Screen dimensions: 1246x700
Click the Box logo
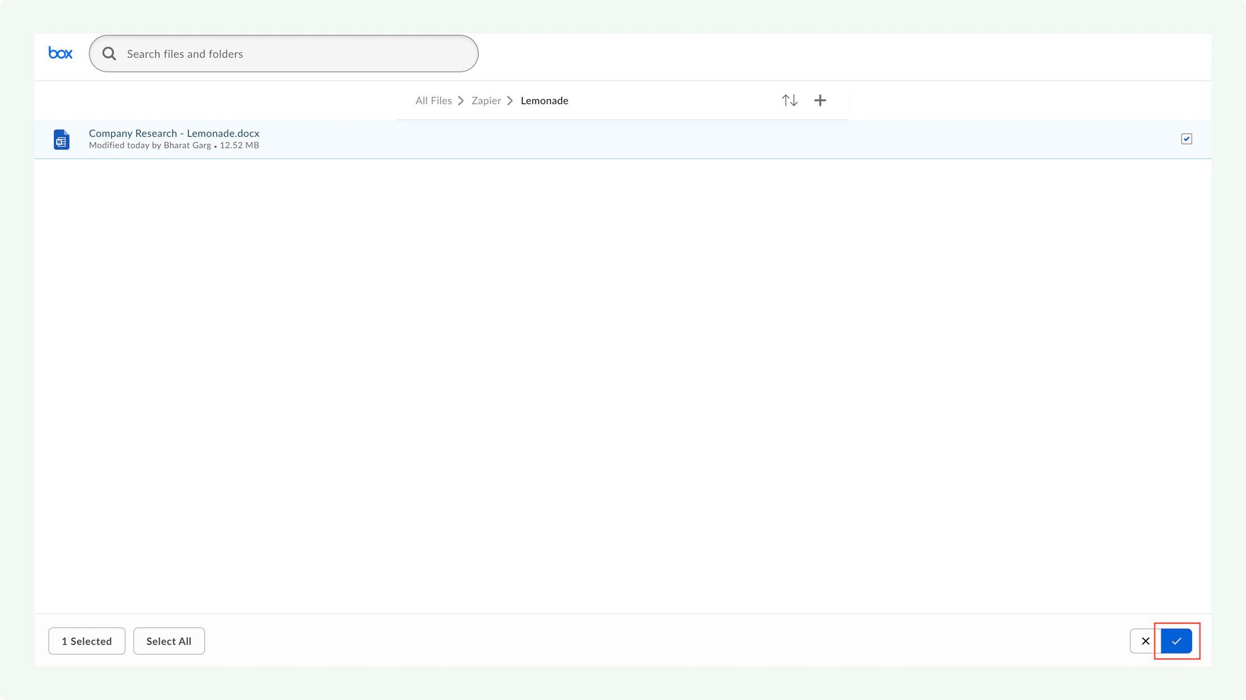[61, 53]
